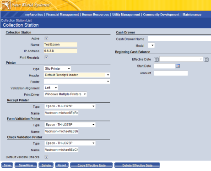Toggle the Active checkbox
Image resolution: width=211 pixels, height=171 pixels.
46,39
